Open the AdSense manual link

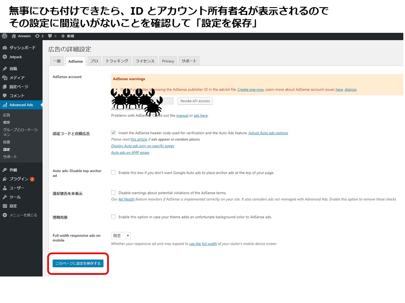(x=182, y=116)
